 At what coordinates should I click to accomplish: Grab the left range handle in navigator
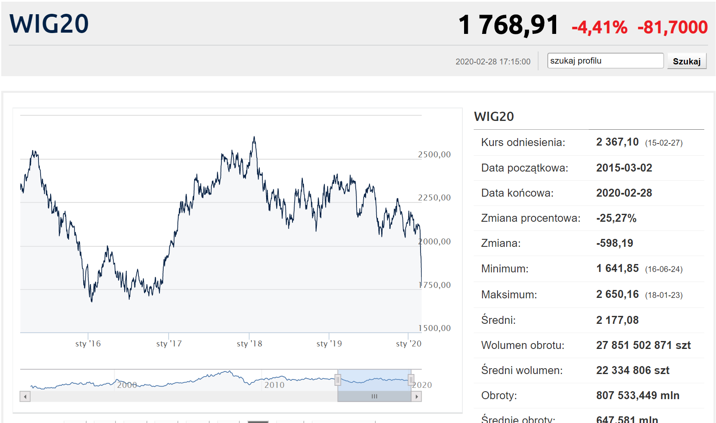click(338, 380)
